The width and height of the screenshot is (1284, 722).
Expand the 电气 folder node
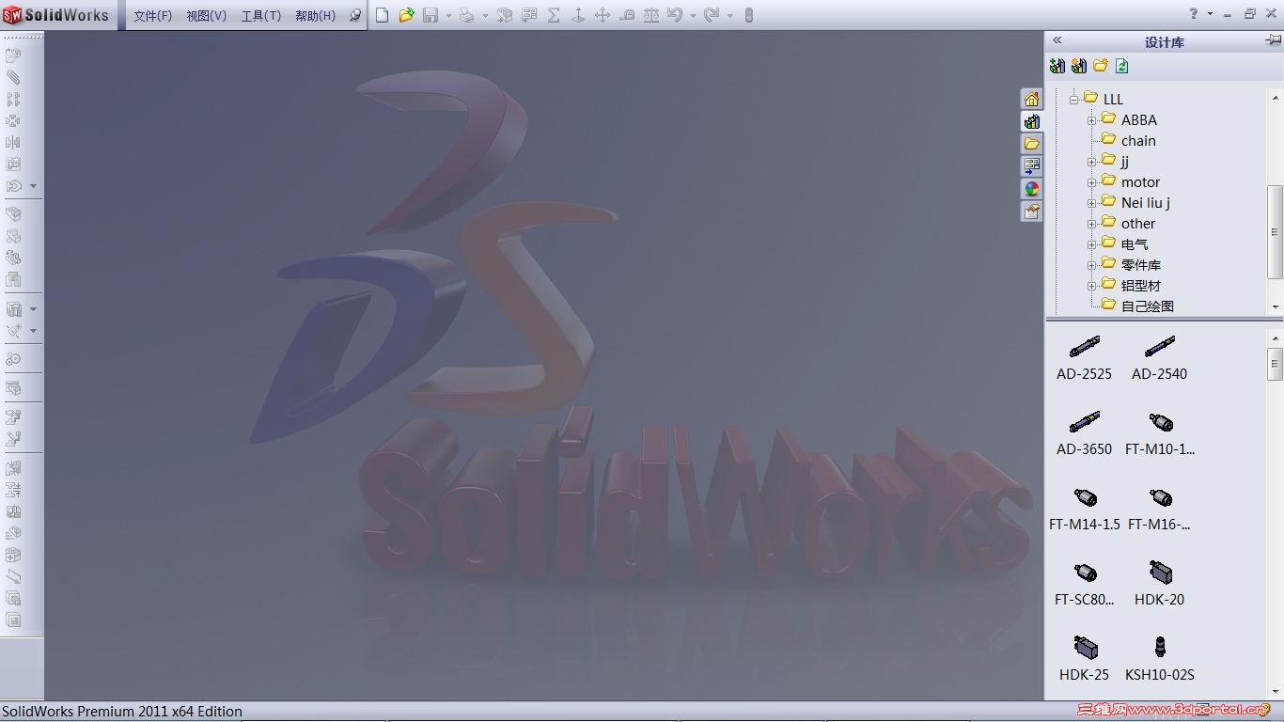tap(1091, 244)
